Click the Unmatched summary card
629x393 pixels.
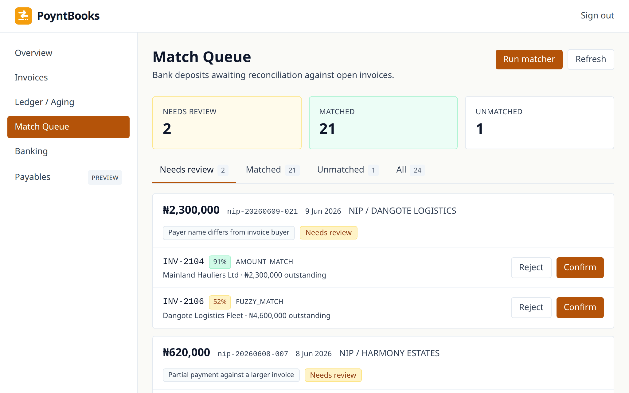pyautogui.click(x=540, y=123)
